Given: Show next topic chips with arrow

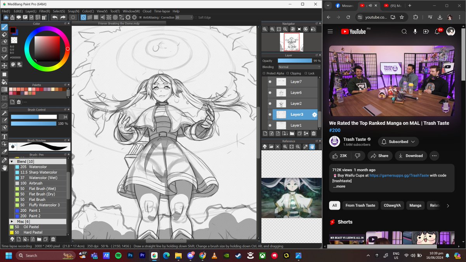Looking at the screenshot, I should 448,206.
